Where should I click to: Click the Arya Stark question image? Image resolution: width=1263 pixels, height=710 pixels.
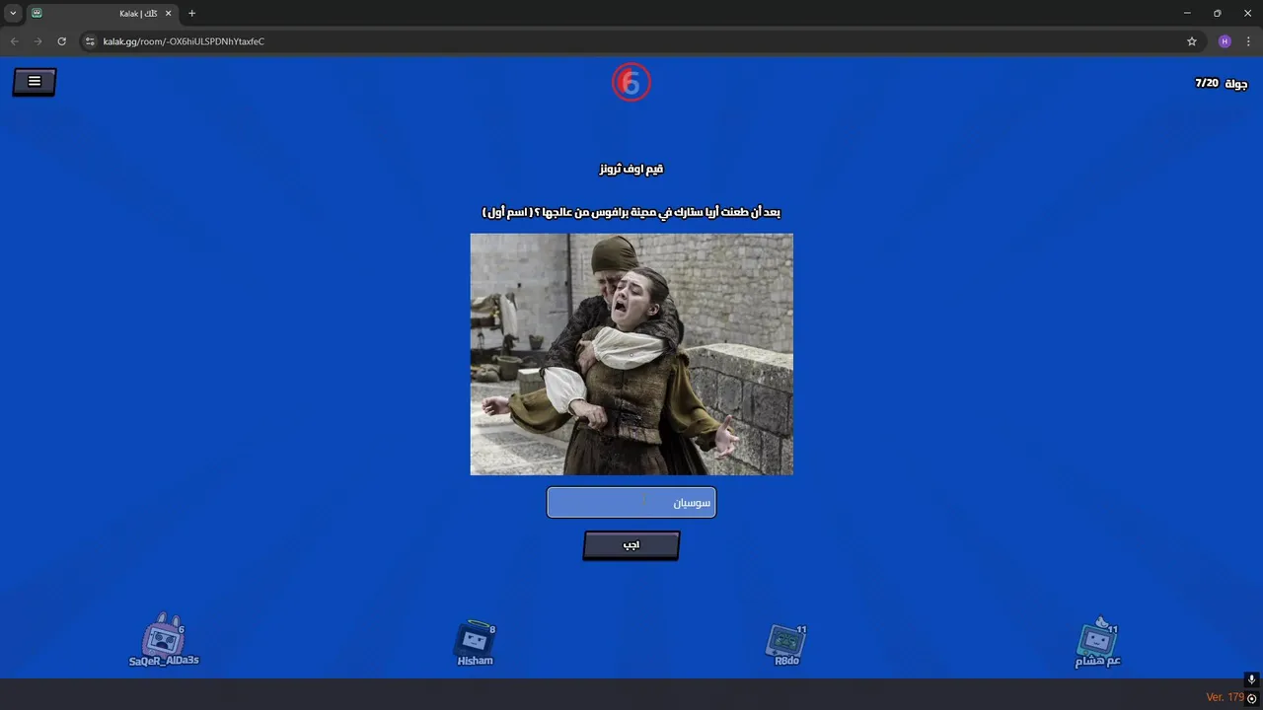(x=631, y=354)
